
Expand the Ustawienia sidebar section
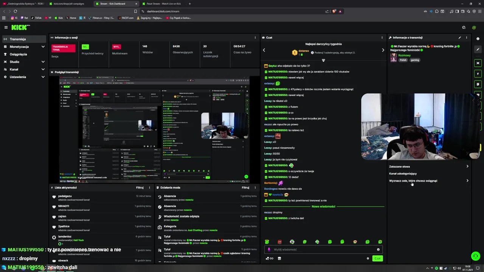[23, 77]
